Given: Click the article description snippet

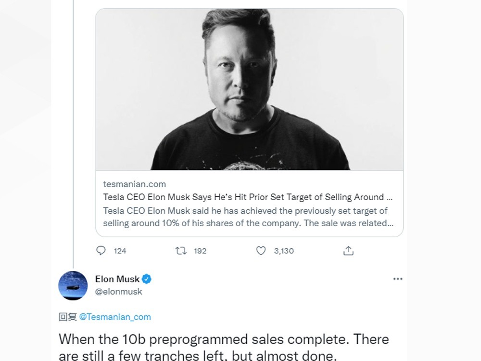Looking at the screenshot, I should click(x=245, y=217).
